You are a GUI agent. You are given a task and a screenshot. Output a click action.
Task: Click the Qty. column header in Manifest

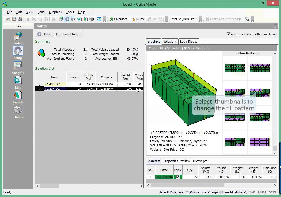[x=190, y=170]
